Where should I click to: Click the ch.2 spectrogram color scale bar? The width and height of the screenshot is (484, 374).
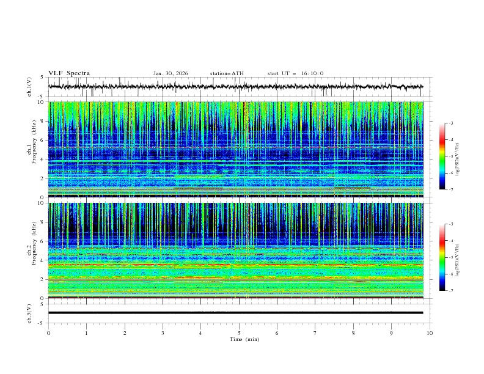tap(442, 257)
